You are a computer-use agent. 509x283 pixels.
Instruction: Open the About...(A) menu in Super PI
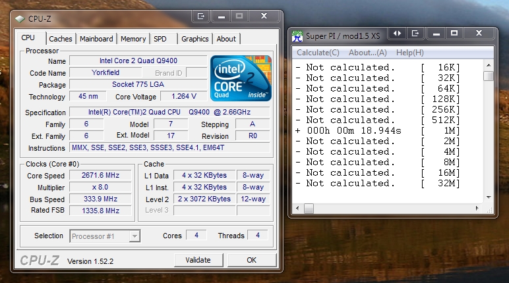pyautogui.click(x=367, y=53)
